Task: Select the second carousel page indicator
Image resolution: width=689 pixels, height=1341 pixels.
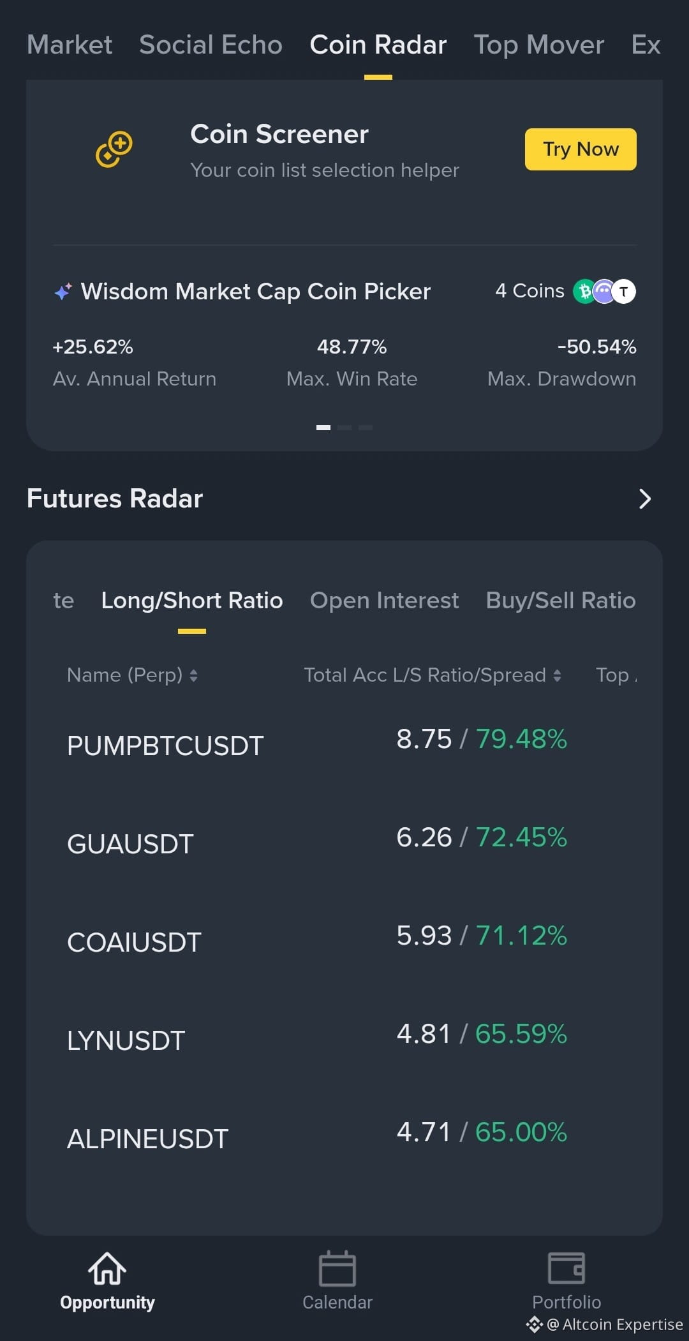Action: coord(344,428)
